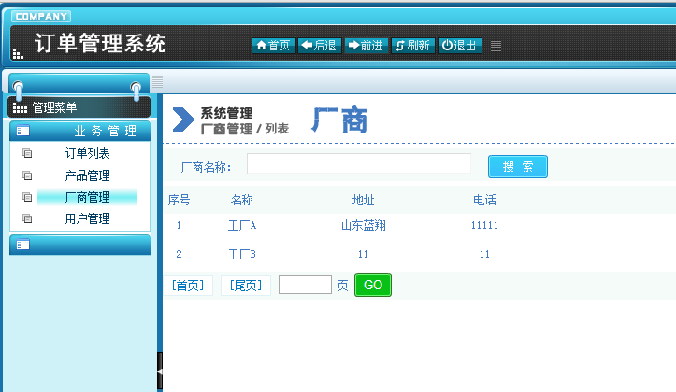
Task: Click the grip icon above breadcrumb arrow
Action: 157,81
